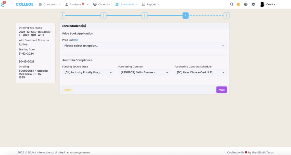Click the red notification badge on Students

coord(83,4)
